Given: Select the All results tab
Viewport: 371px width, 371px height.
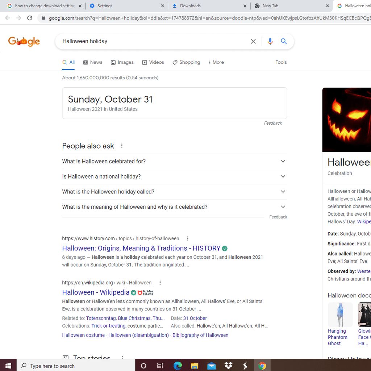Looking at the screenshot, I should [x=68, y=62].
